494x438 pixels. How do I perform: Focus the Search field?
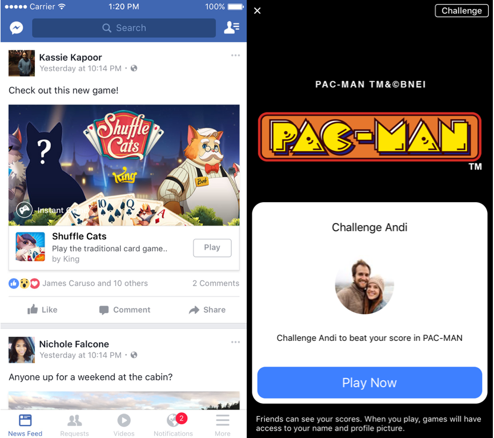point(124,28)
